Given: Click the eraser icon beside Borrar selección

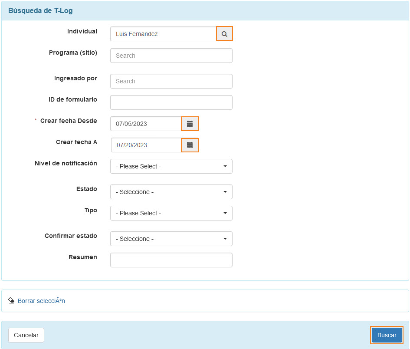Looking at the screenshot, I should click(x=11, y=300).
